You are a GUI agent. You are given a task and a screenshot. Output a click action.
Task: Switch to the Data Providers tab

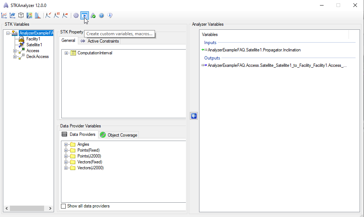click(x=79, y=134)
